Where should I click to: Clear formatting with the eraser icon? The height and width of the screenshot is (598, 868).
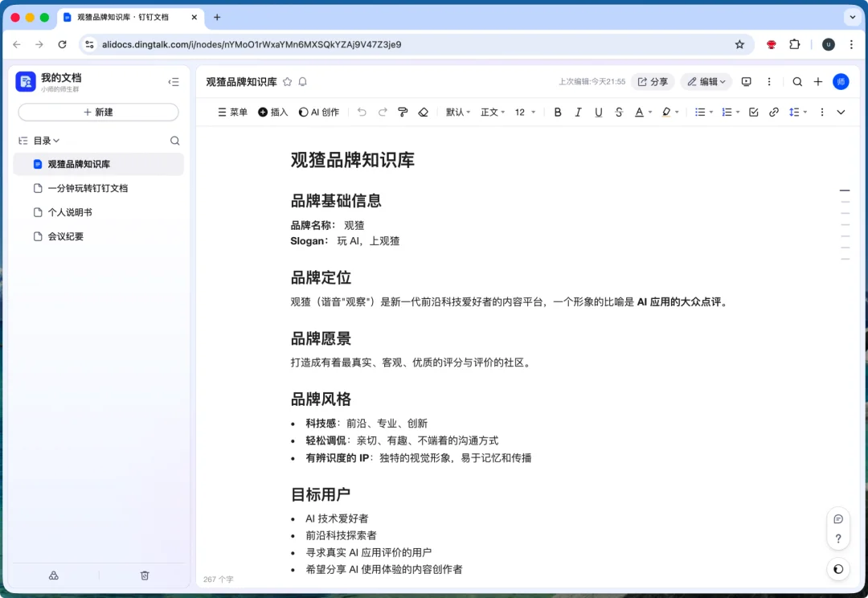click(424, 112)
